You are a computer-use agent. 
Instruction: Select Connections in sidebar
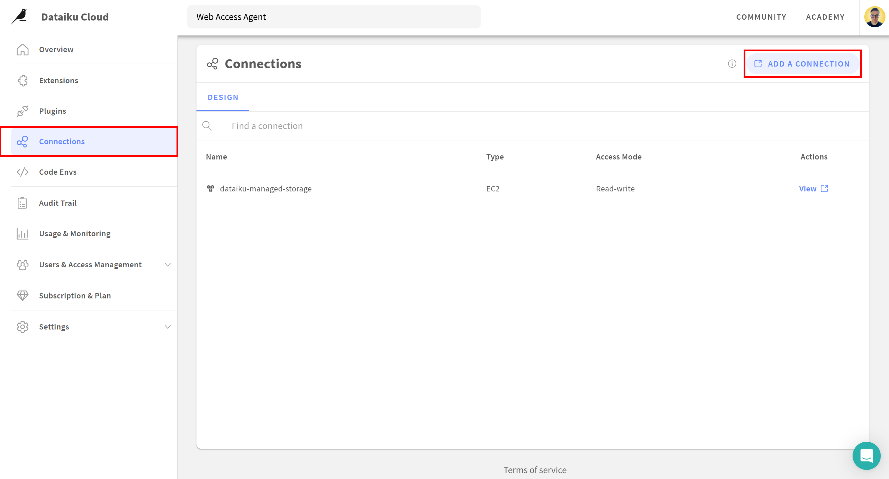pos(94,142)
